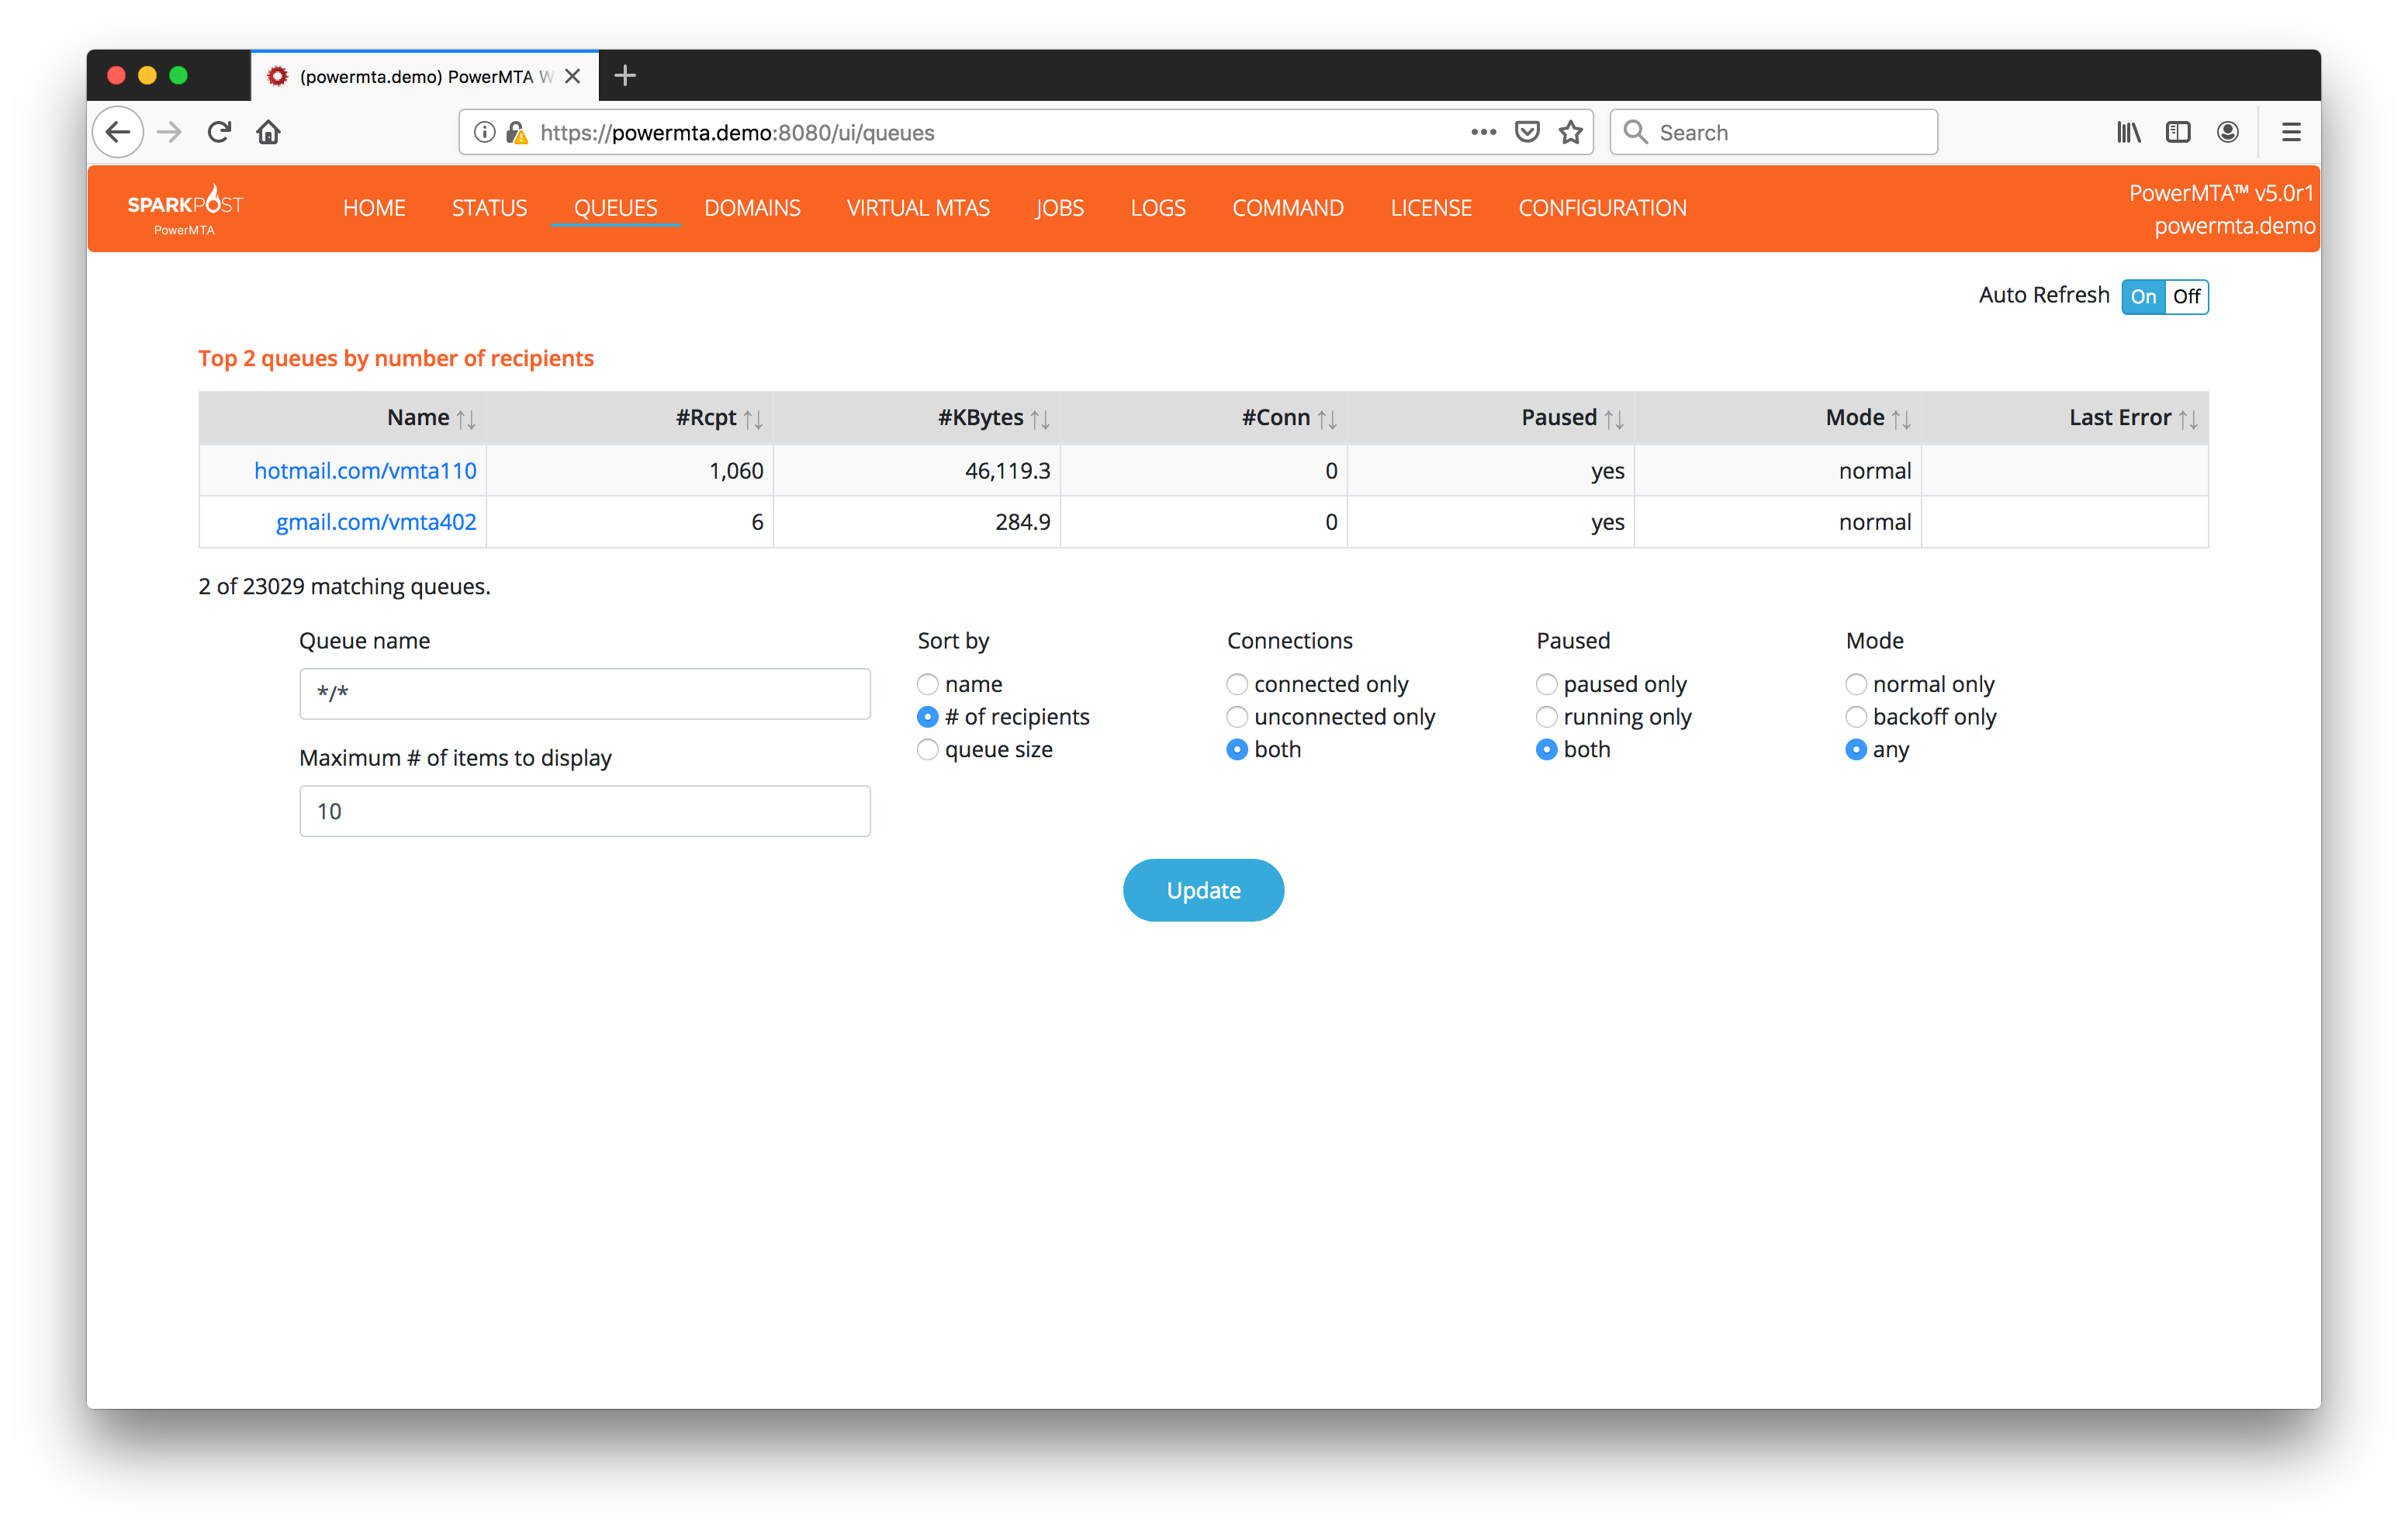Open the Firefox account icon
Viewport: 2408px width, 1533px height.
2227,132
